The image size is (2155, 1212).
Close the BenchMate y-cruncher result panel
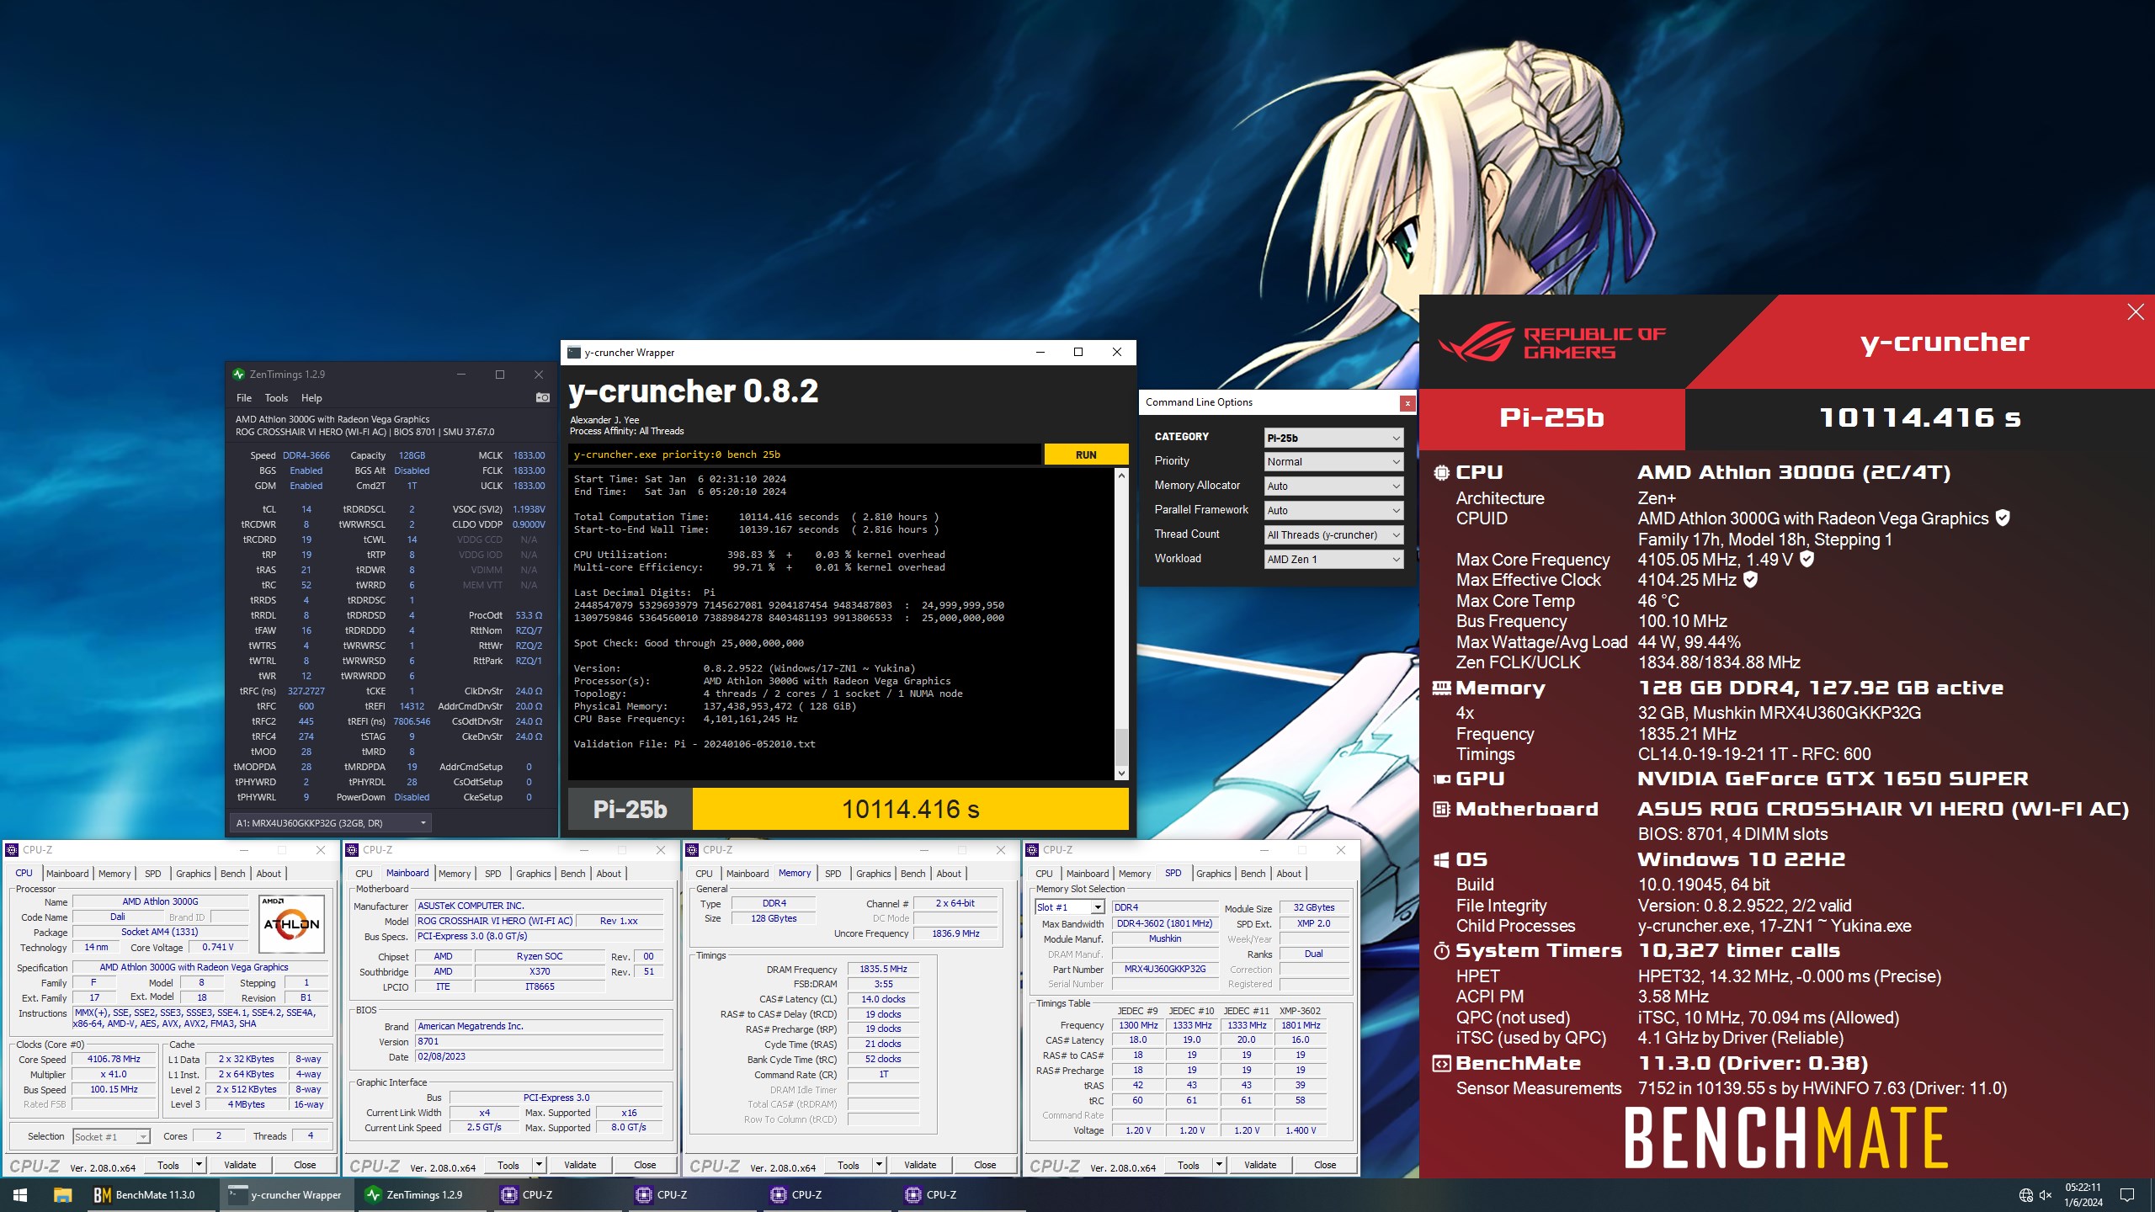click(2136, 312)
